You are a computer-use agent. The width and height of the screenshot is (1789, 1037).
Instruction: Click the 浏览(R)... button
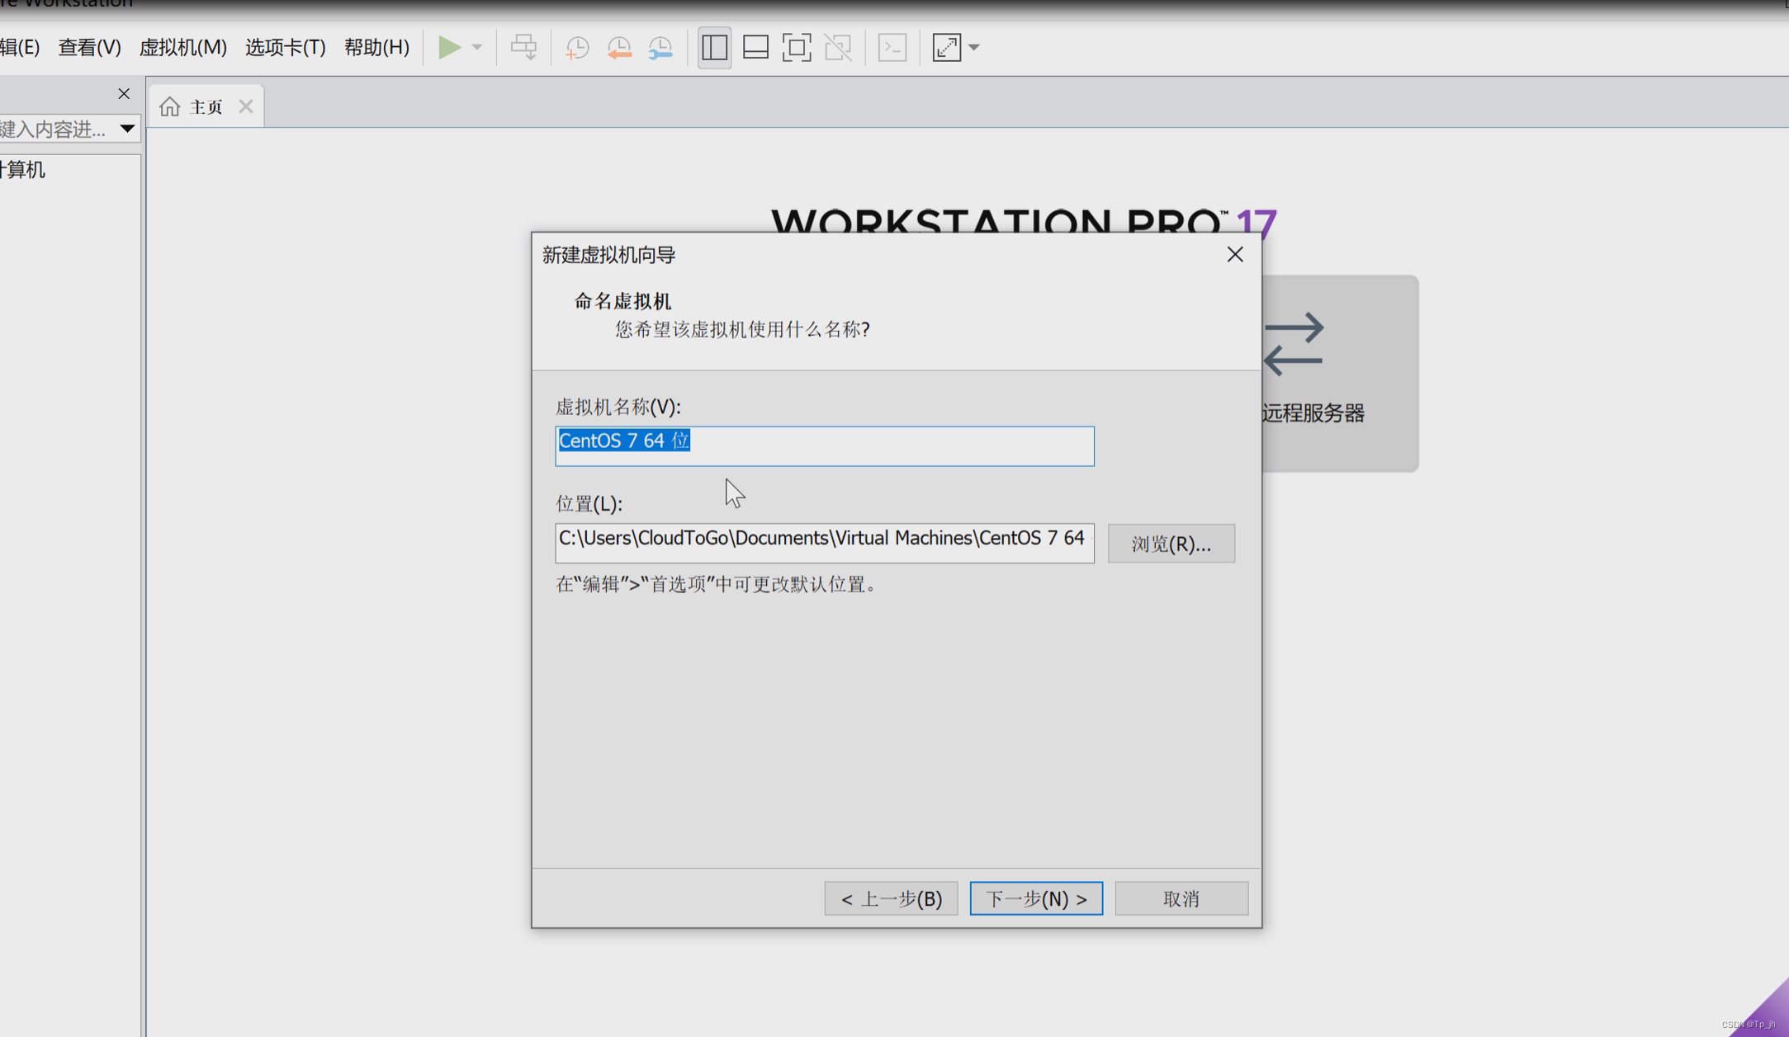[x=1171, y=544]
